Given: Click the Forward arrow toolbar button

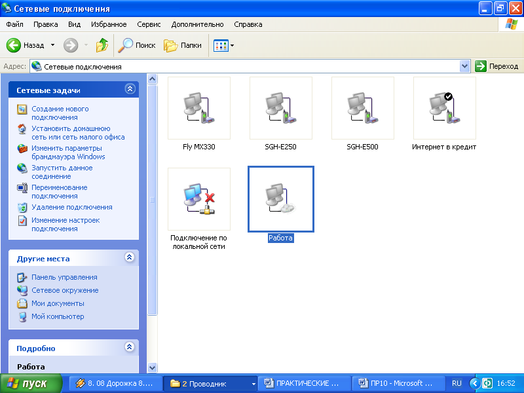Looking at the screenshot, I should 71,45.
